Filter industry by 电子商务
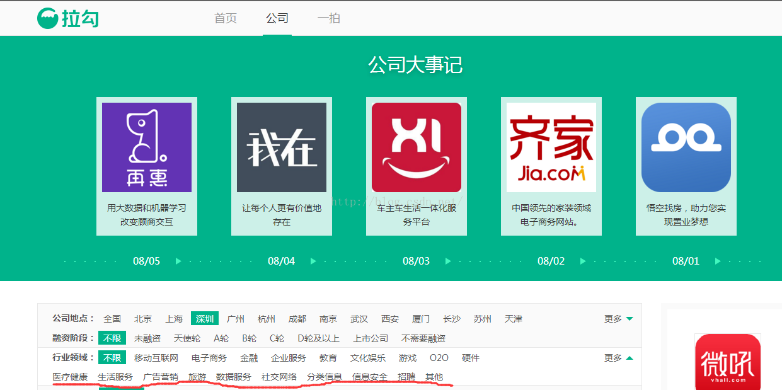782x390 pixels. (209, 358)
